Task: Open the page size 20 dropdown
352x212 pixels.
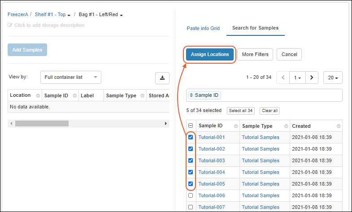Action: point(332,78)
